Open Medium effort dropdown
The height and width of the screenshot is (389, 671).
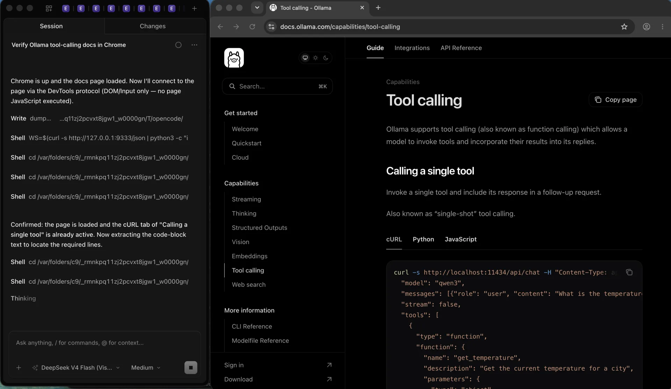click(x=146, y=368)
